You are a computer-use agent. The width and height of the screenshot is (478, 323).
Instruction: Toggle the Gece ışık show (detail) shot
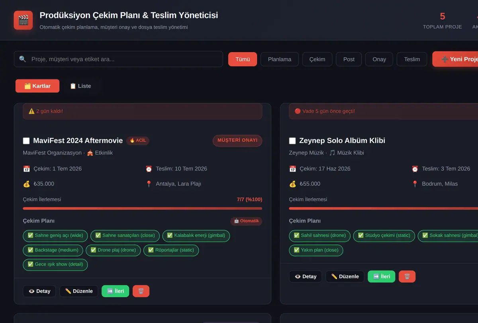click(55, 264)
